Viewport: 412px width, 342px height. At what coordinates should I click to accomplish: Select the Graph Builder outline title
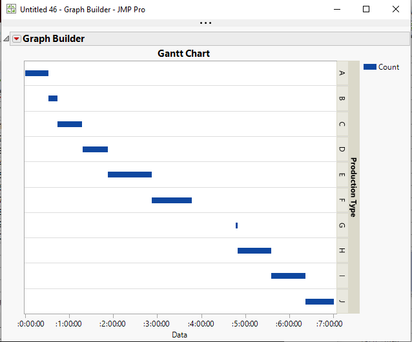(54, 39)
